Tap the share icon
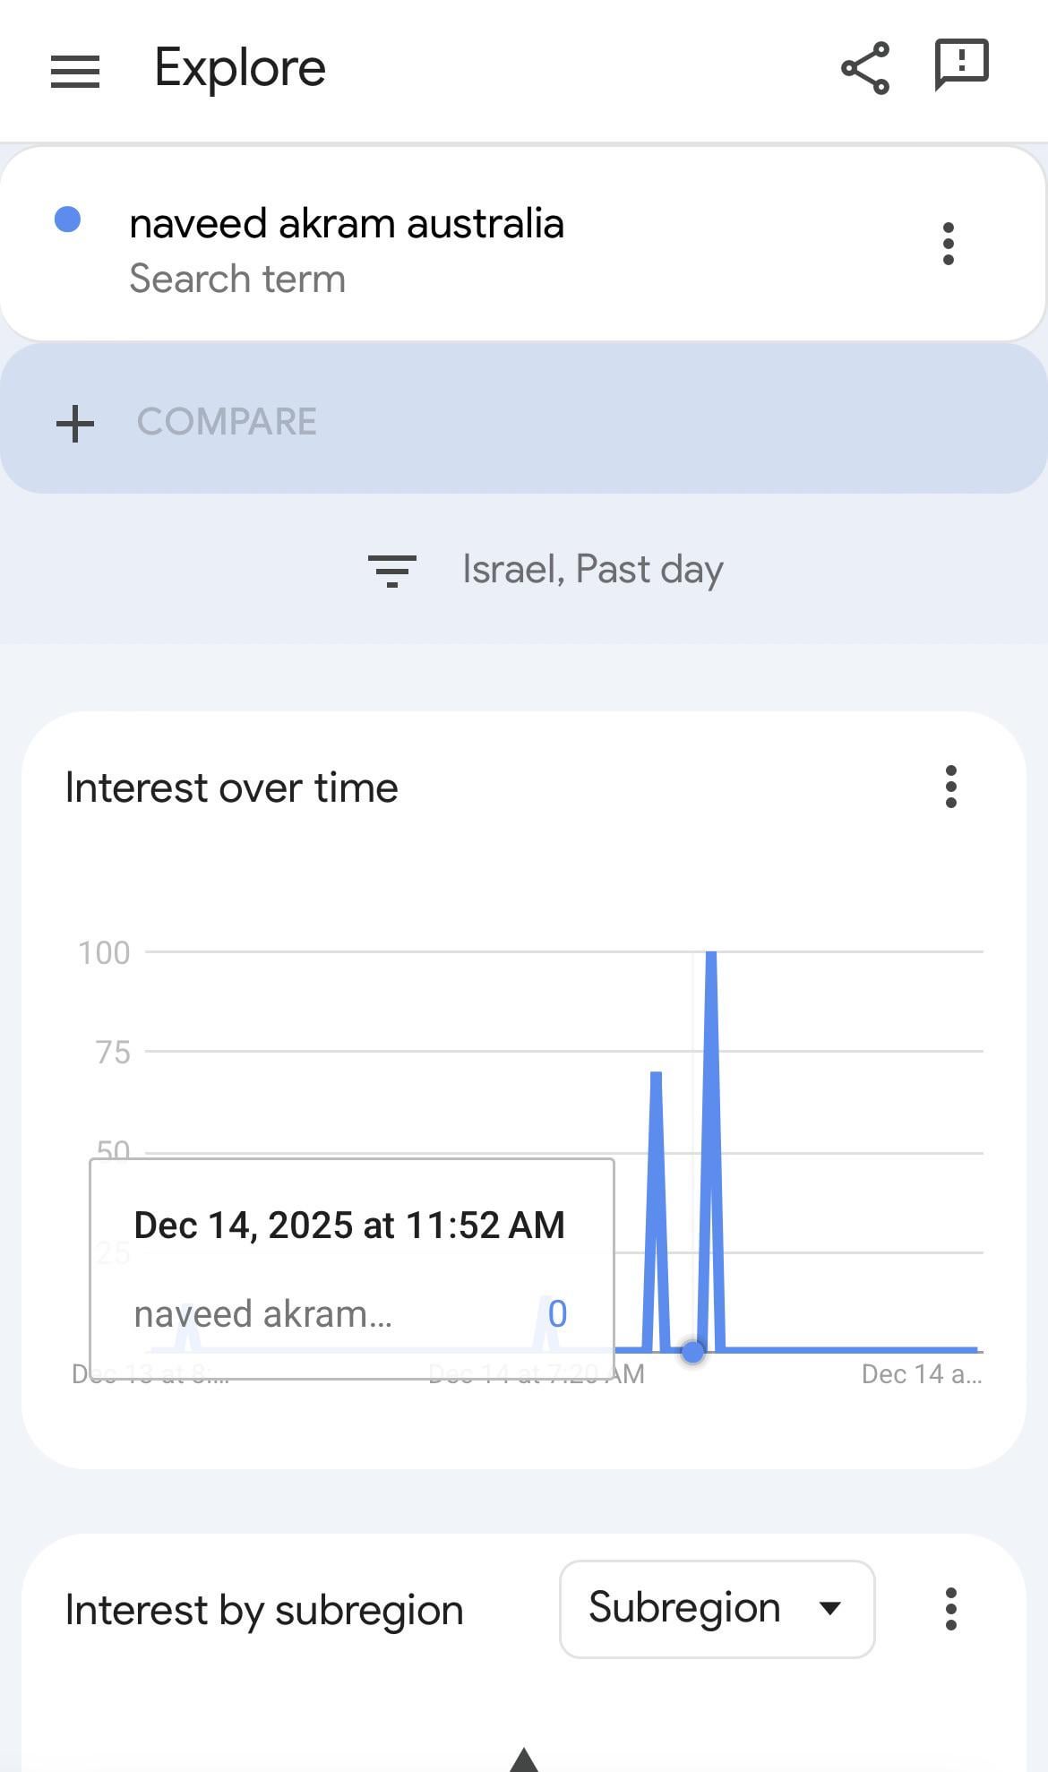This screenshot has height=1772, width=1048. [865, 68]
